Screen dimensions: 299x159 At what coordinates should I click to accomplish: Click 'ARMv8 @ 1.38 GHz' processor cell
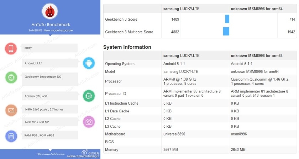pyautogui.click(x=180, y=79)
